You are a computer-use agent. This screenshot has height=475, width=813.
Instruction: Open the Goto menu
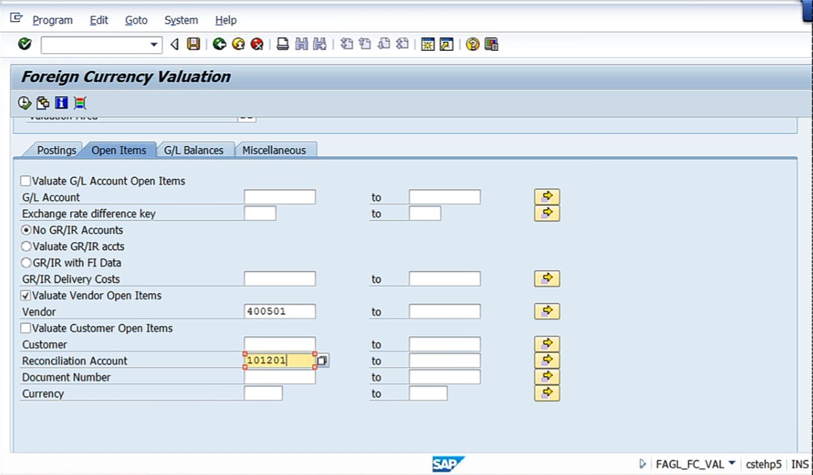click(135, 20)
